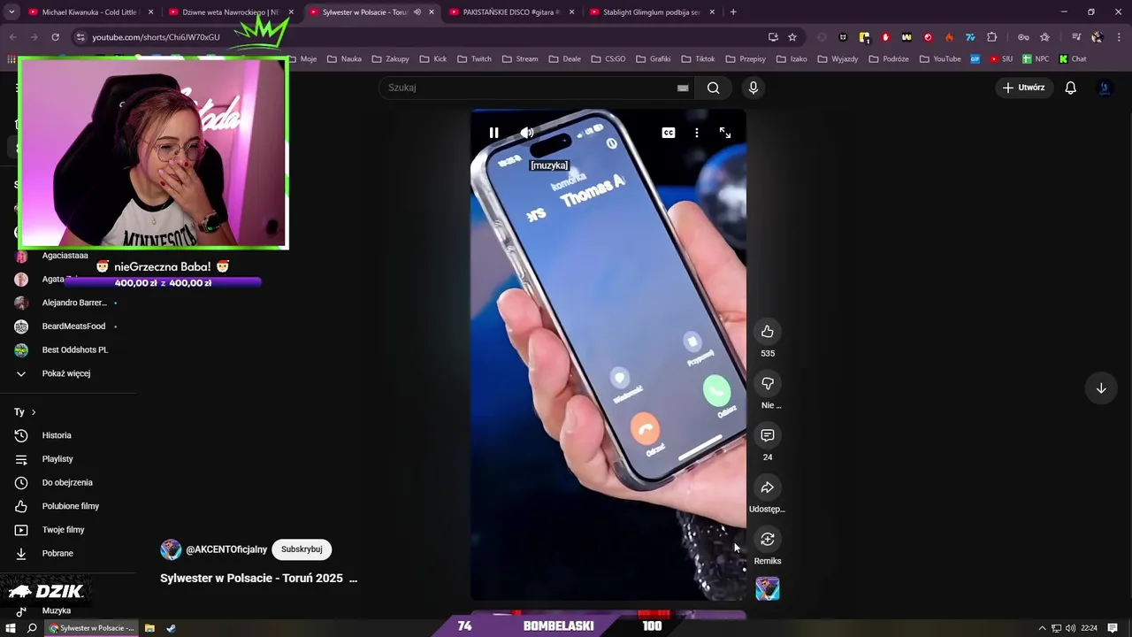1132x637 pixels.
Task: Open the YouTube account avatar menu
Action: point(1105,88)
